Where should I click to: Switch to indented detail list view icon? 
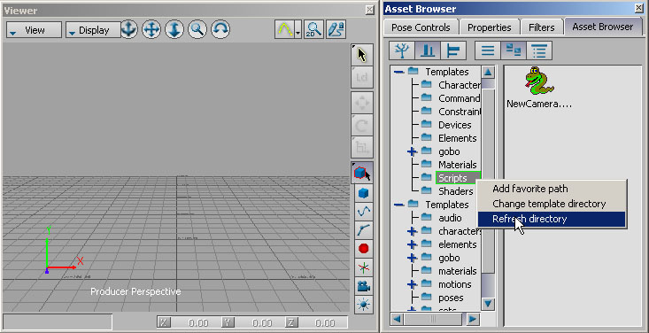tap(539, 51)
